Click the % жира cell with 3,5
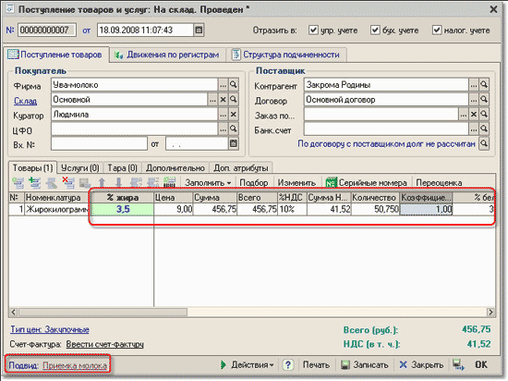Image resolution: width=508 pixels, height=381 pixels. coord(123,209)
